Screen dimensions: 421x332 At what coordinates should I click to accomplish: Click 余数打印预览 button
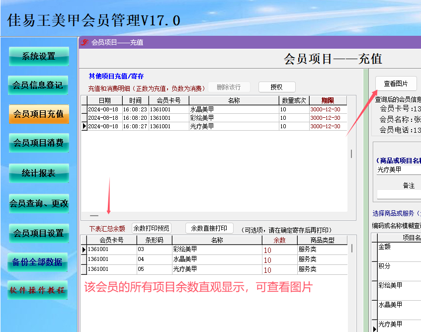click(152, 228)
